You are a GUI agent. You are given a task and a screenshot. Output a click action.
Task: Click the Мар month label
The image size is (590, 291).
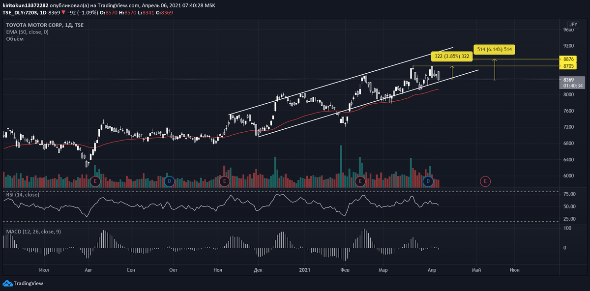[x=383, y=270]
